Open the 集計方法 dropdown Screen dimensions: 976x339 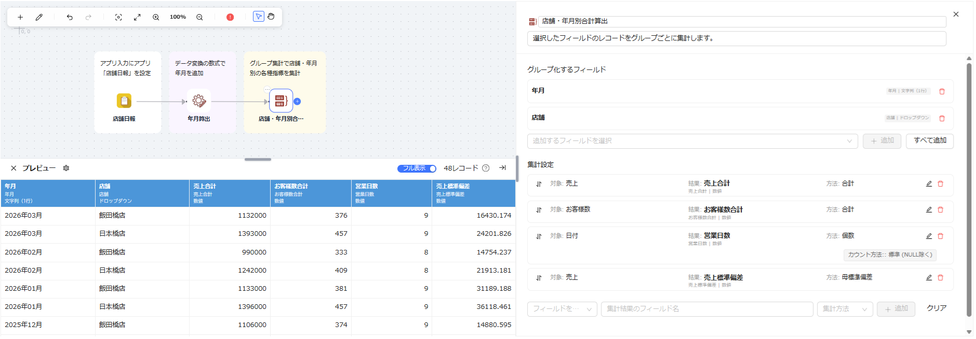point(845,309)
